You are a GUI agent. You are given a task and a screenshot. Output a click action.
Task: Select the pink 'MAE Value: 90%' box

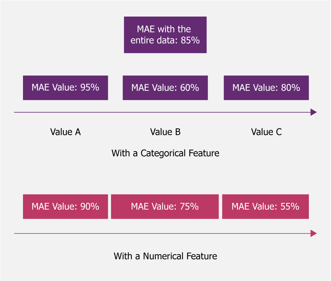[x=65, y=206]
